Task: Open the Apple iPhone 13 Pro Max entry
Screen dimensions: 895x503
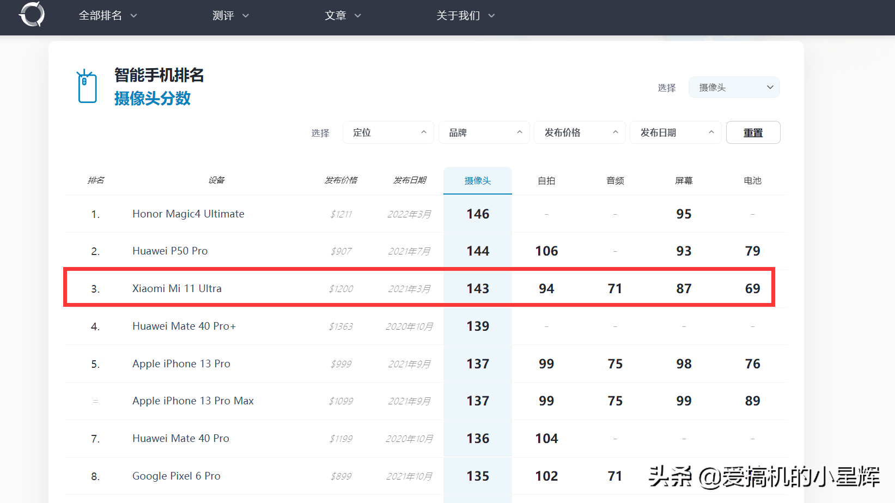Action: [193, 401]
